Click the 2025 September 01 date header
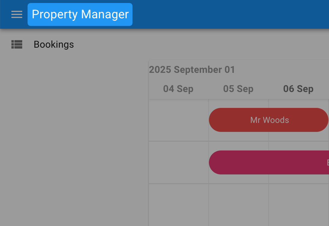The width and height of the screenshot is (329, 226). (192, 70)
